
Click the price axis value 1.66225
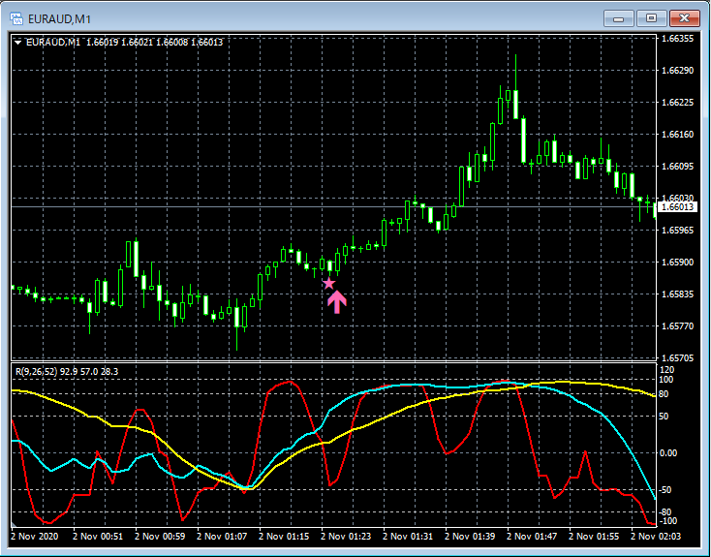tap(677, 103)
